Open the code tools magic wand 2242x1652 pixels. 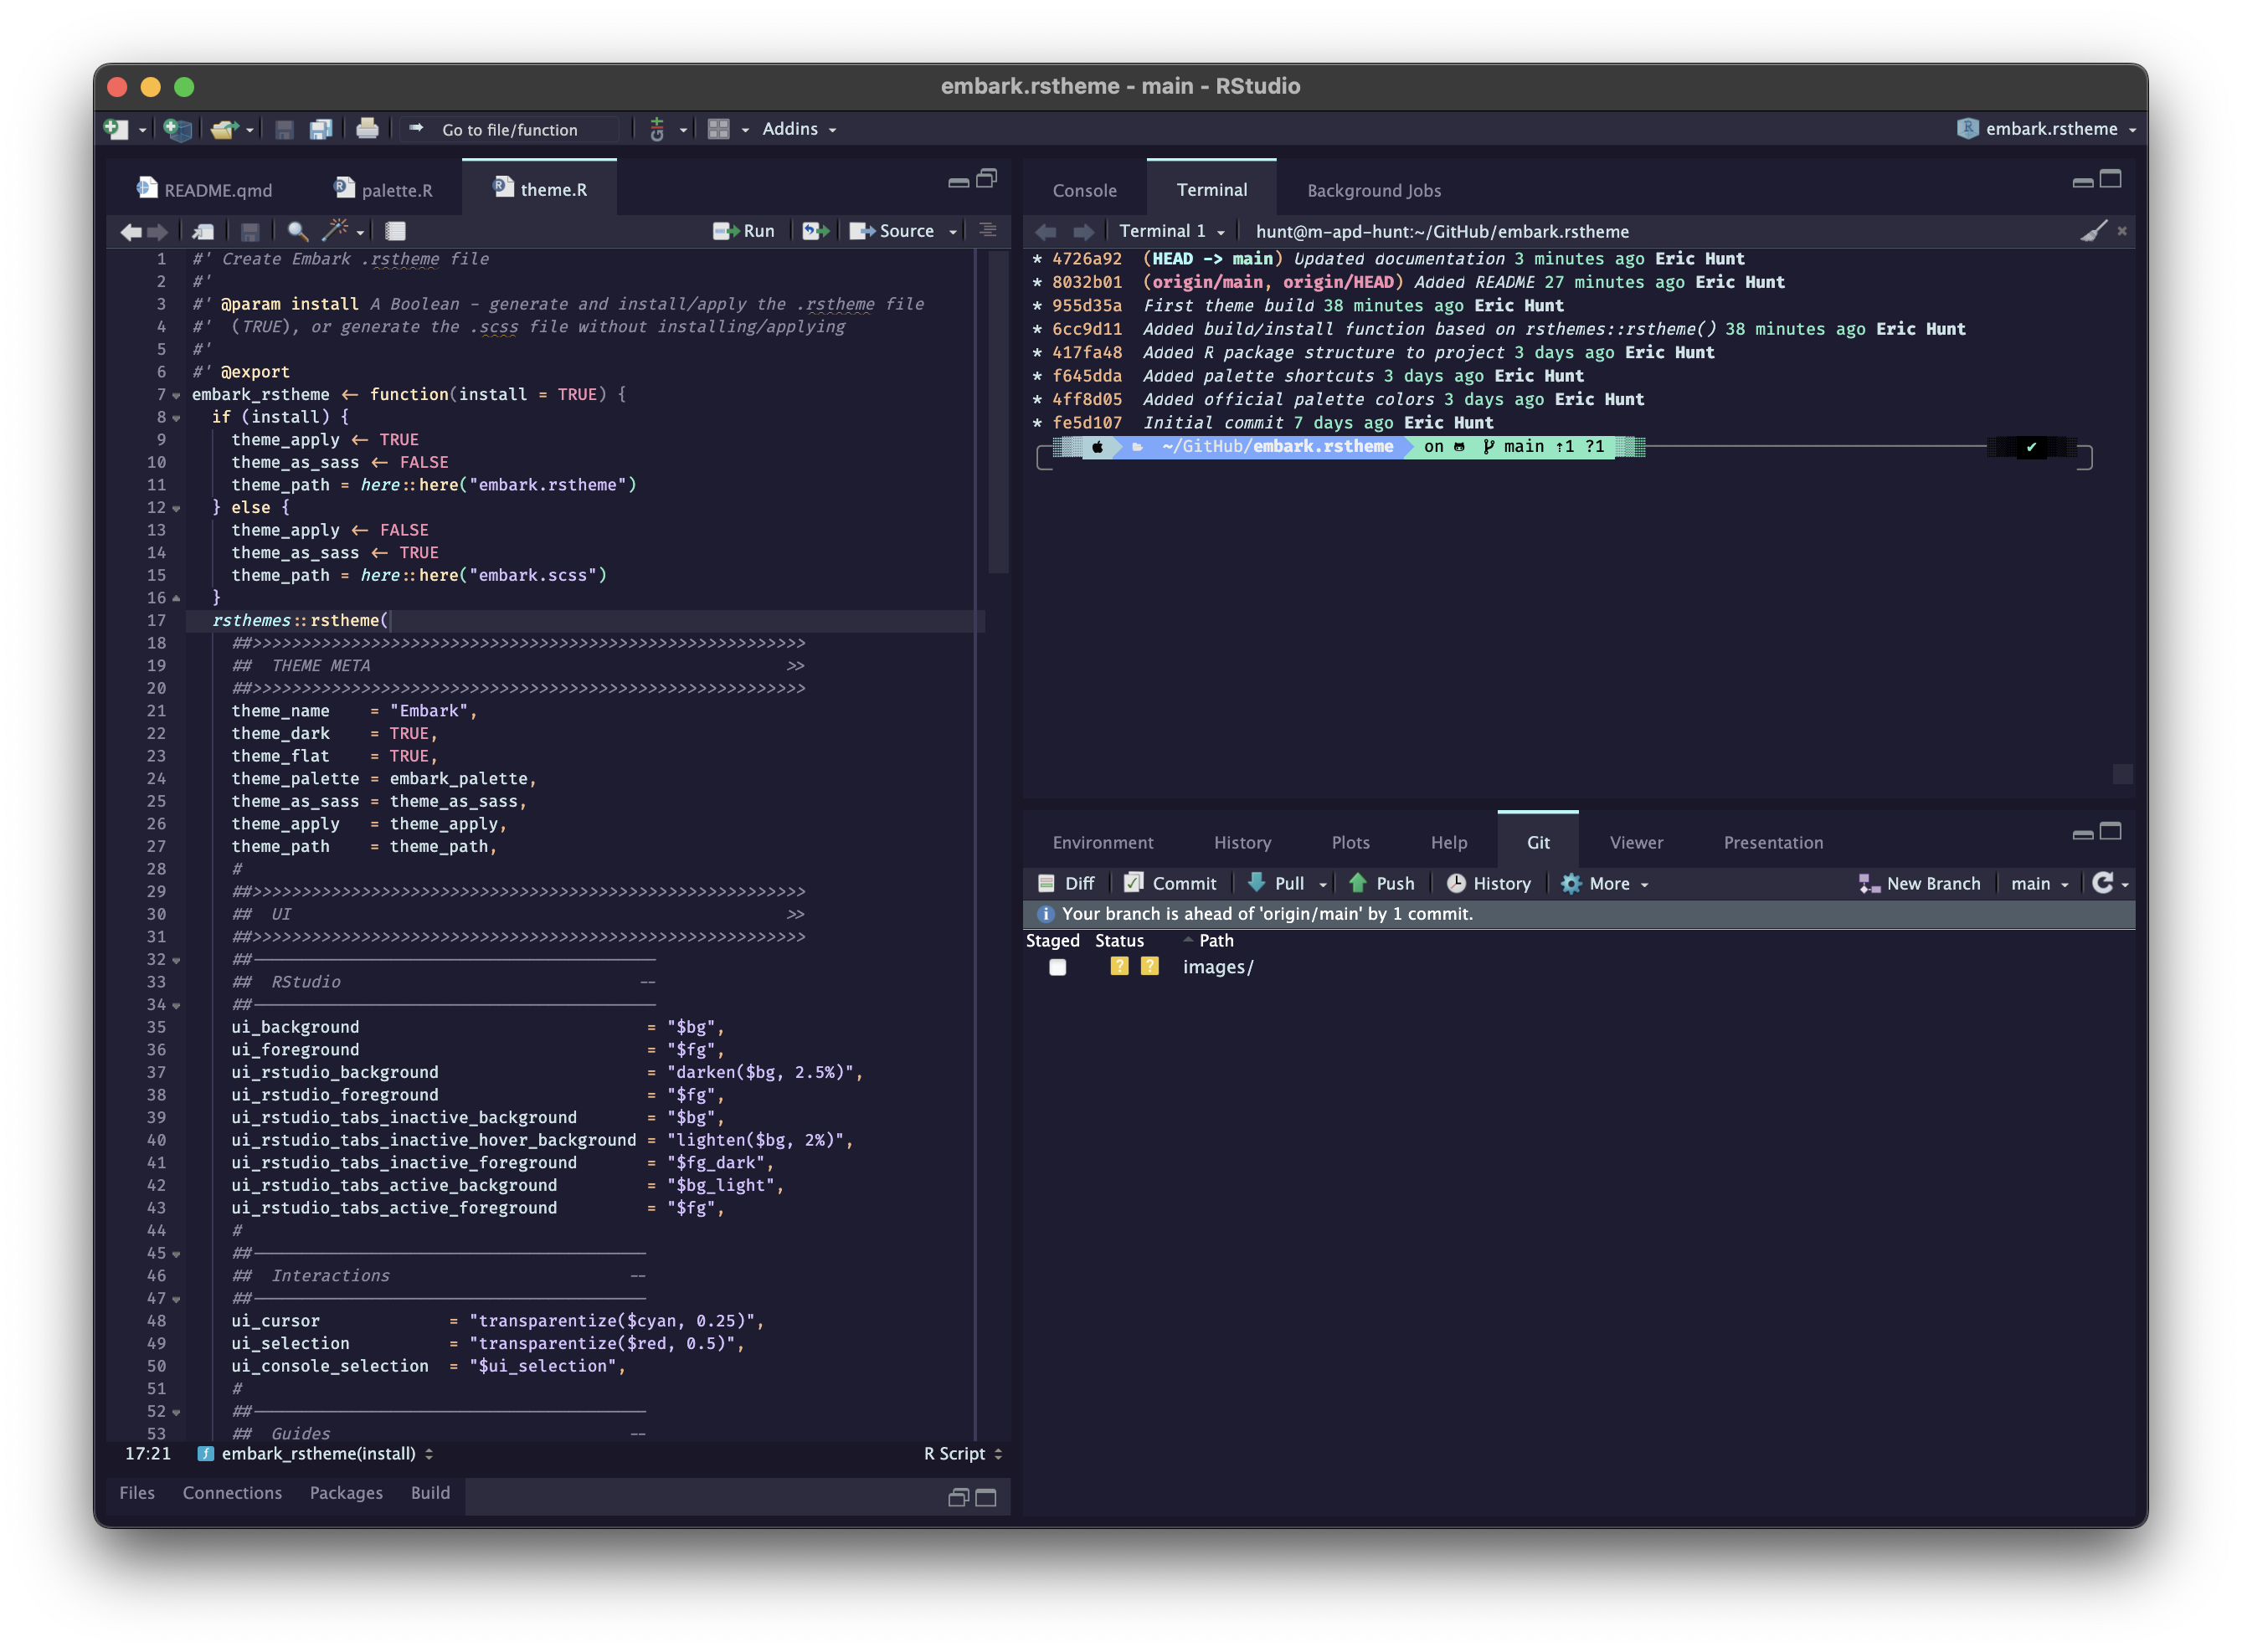335,231
